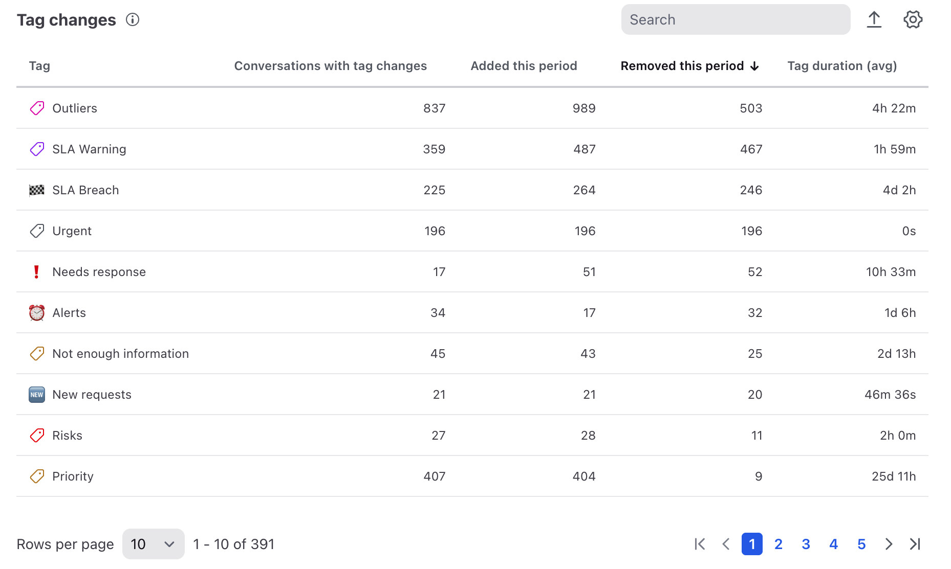The height and width of the screenshot is (569, 951).
Task: Sort by Conversations with tag changes header
Action: (x=330, y=66)
